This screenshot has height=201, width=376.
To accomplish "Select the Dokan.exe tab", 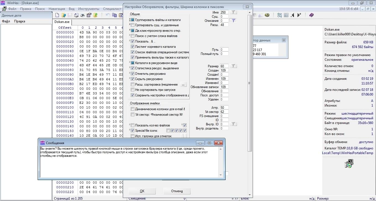I will pos(62,22).
